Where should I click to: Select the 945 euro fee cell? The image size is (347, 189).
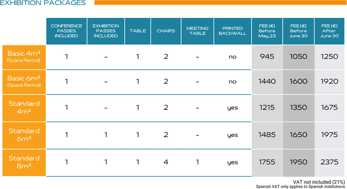tap(267, 56)
